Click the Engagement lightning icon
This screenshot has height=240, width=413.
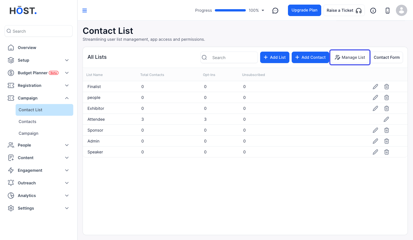pos(11,170)
